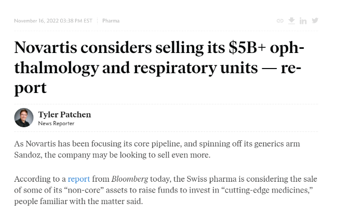
Task: Click Tyler Patchen's profile photo
Action: (24, 118)
